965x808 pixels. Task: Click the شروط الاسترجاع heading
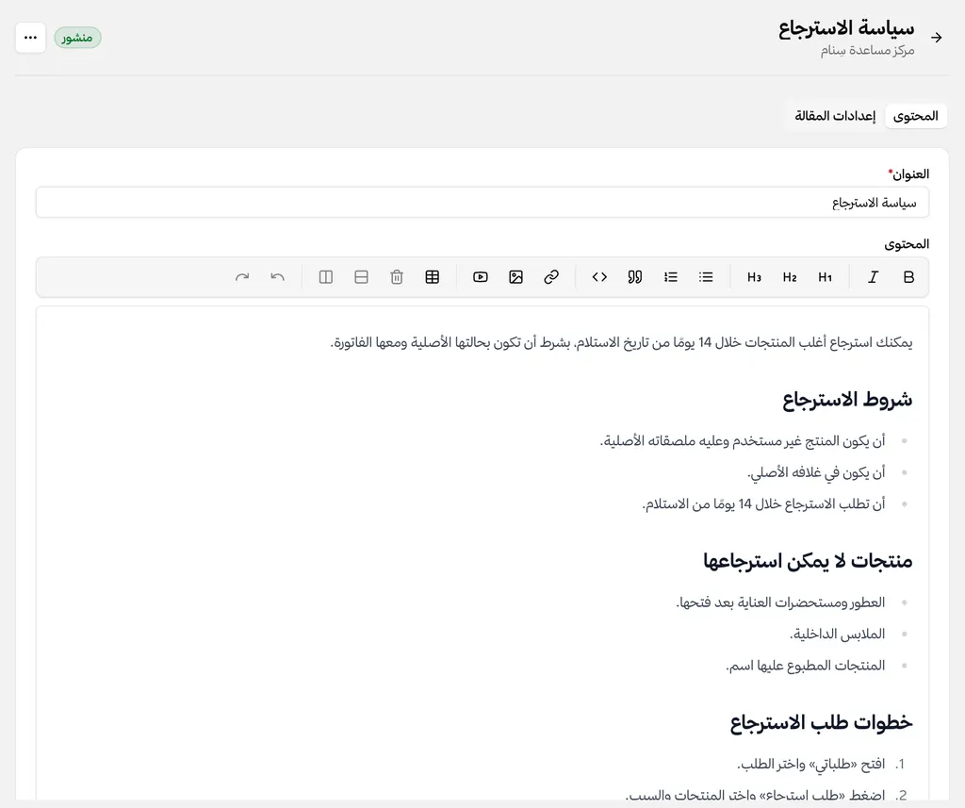coord(847,400)
